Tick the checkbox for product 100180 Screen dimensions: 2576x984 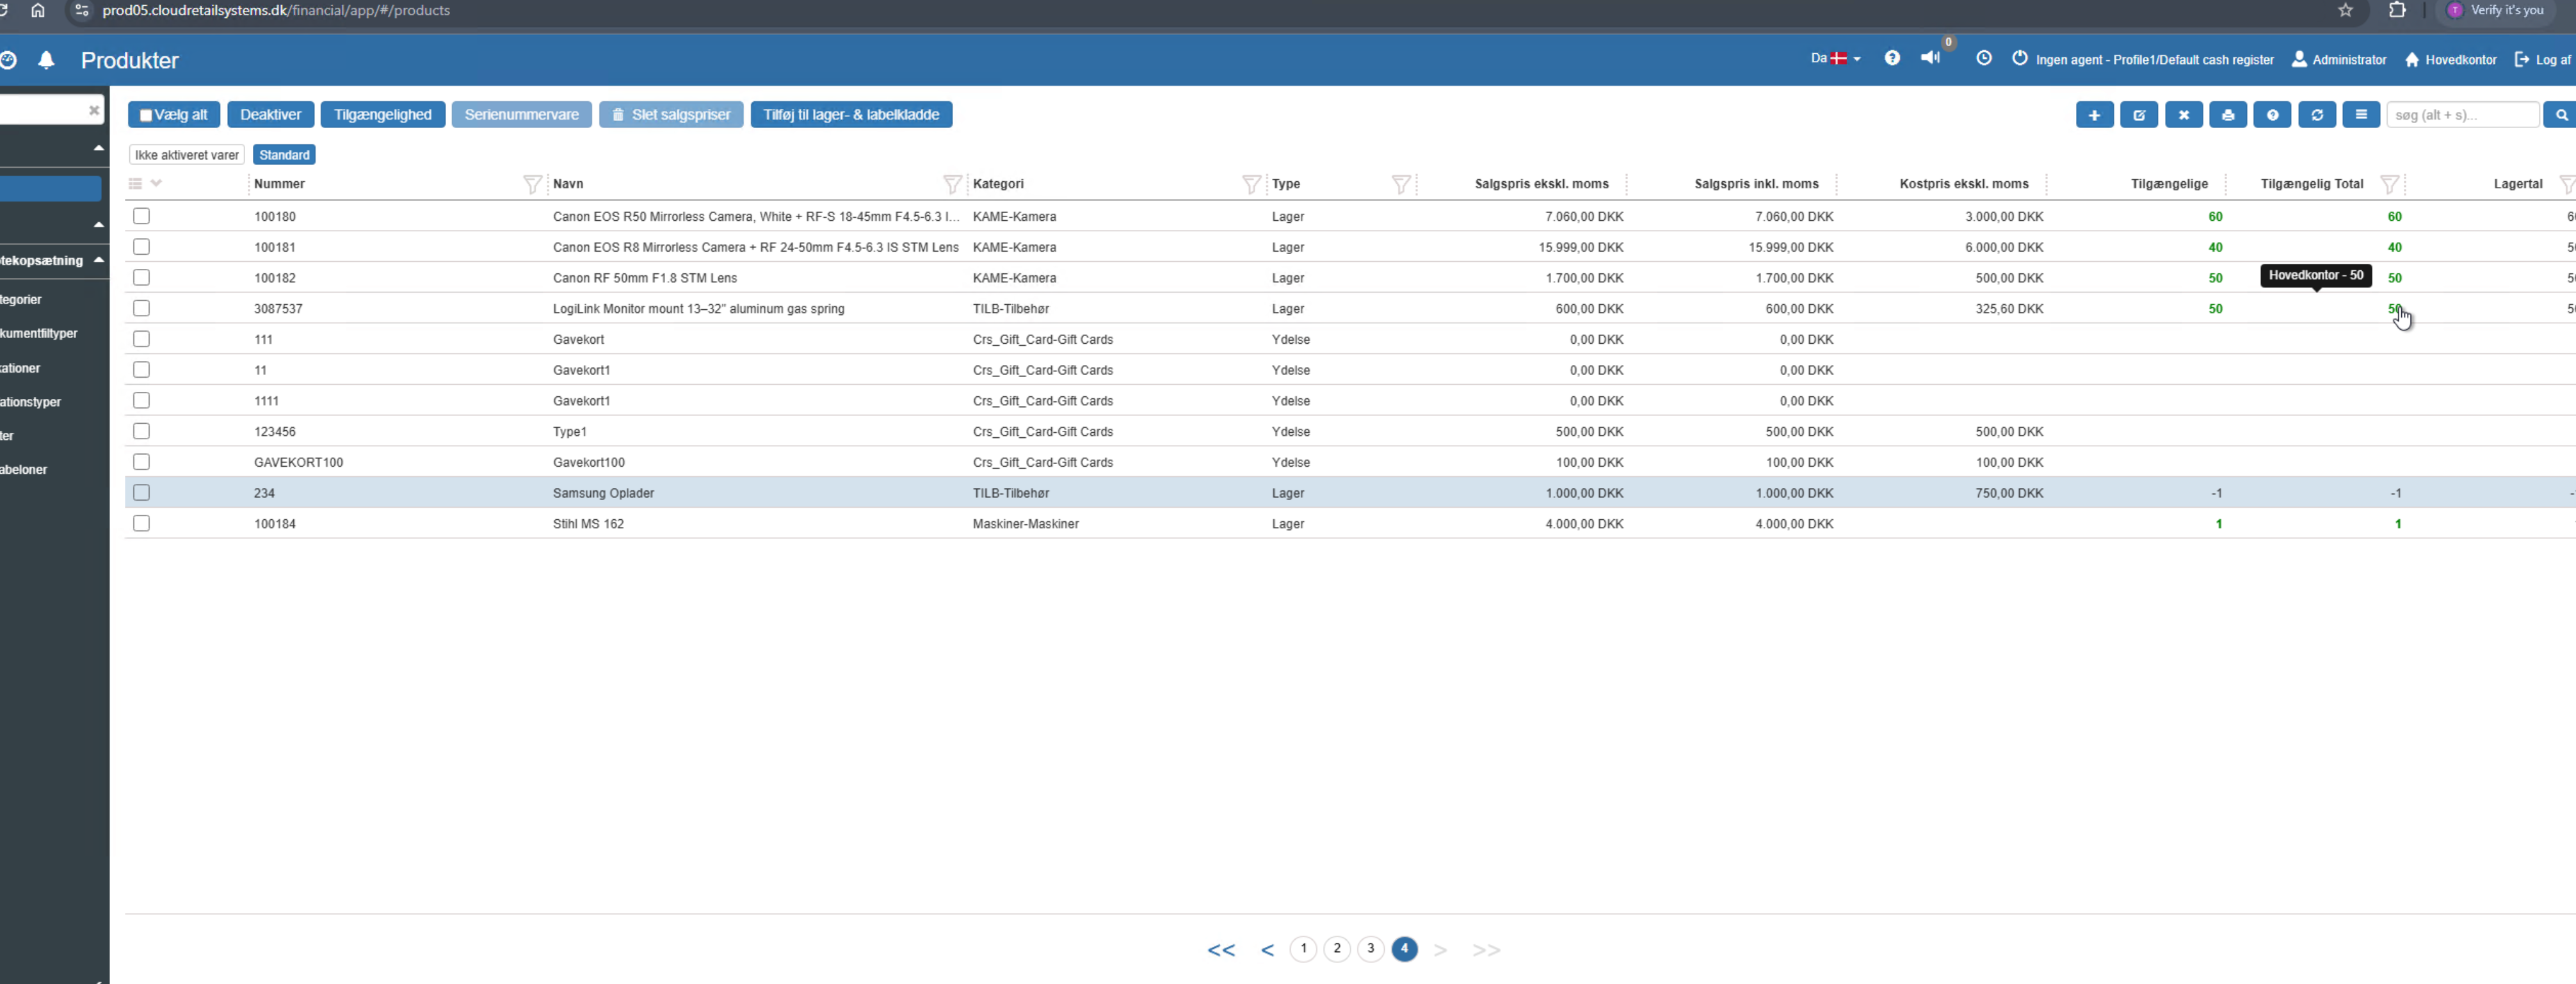(142, 216)
